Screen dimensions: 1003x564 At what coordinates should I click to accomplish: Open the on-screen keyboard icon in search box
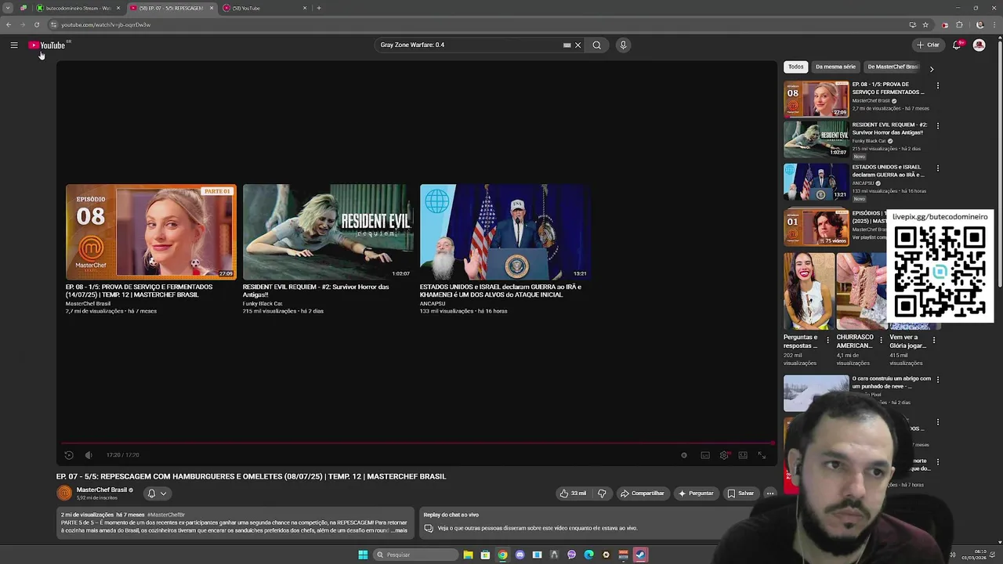click(x=567, y=45)
